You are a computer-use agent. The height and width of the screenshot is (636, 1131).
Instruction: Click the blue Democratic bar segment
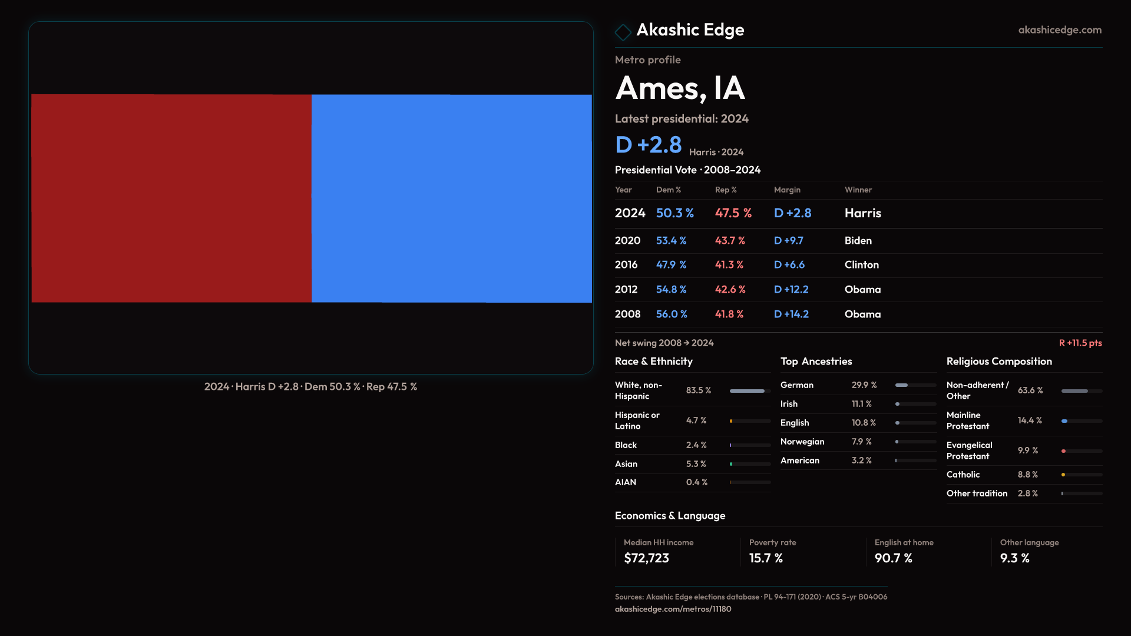pos(451,198)
